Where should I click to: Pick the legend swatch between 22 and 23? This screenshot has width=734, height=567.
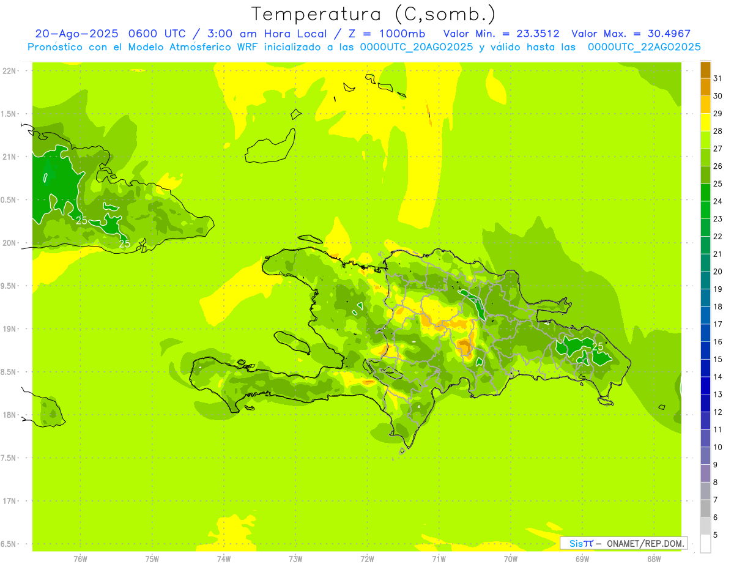[x=705, y=228]
